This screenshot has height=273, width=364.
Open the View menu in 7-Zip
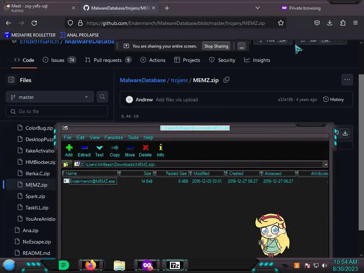(x=95, y=138)
